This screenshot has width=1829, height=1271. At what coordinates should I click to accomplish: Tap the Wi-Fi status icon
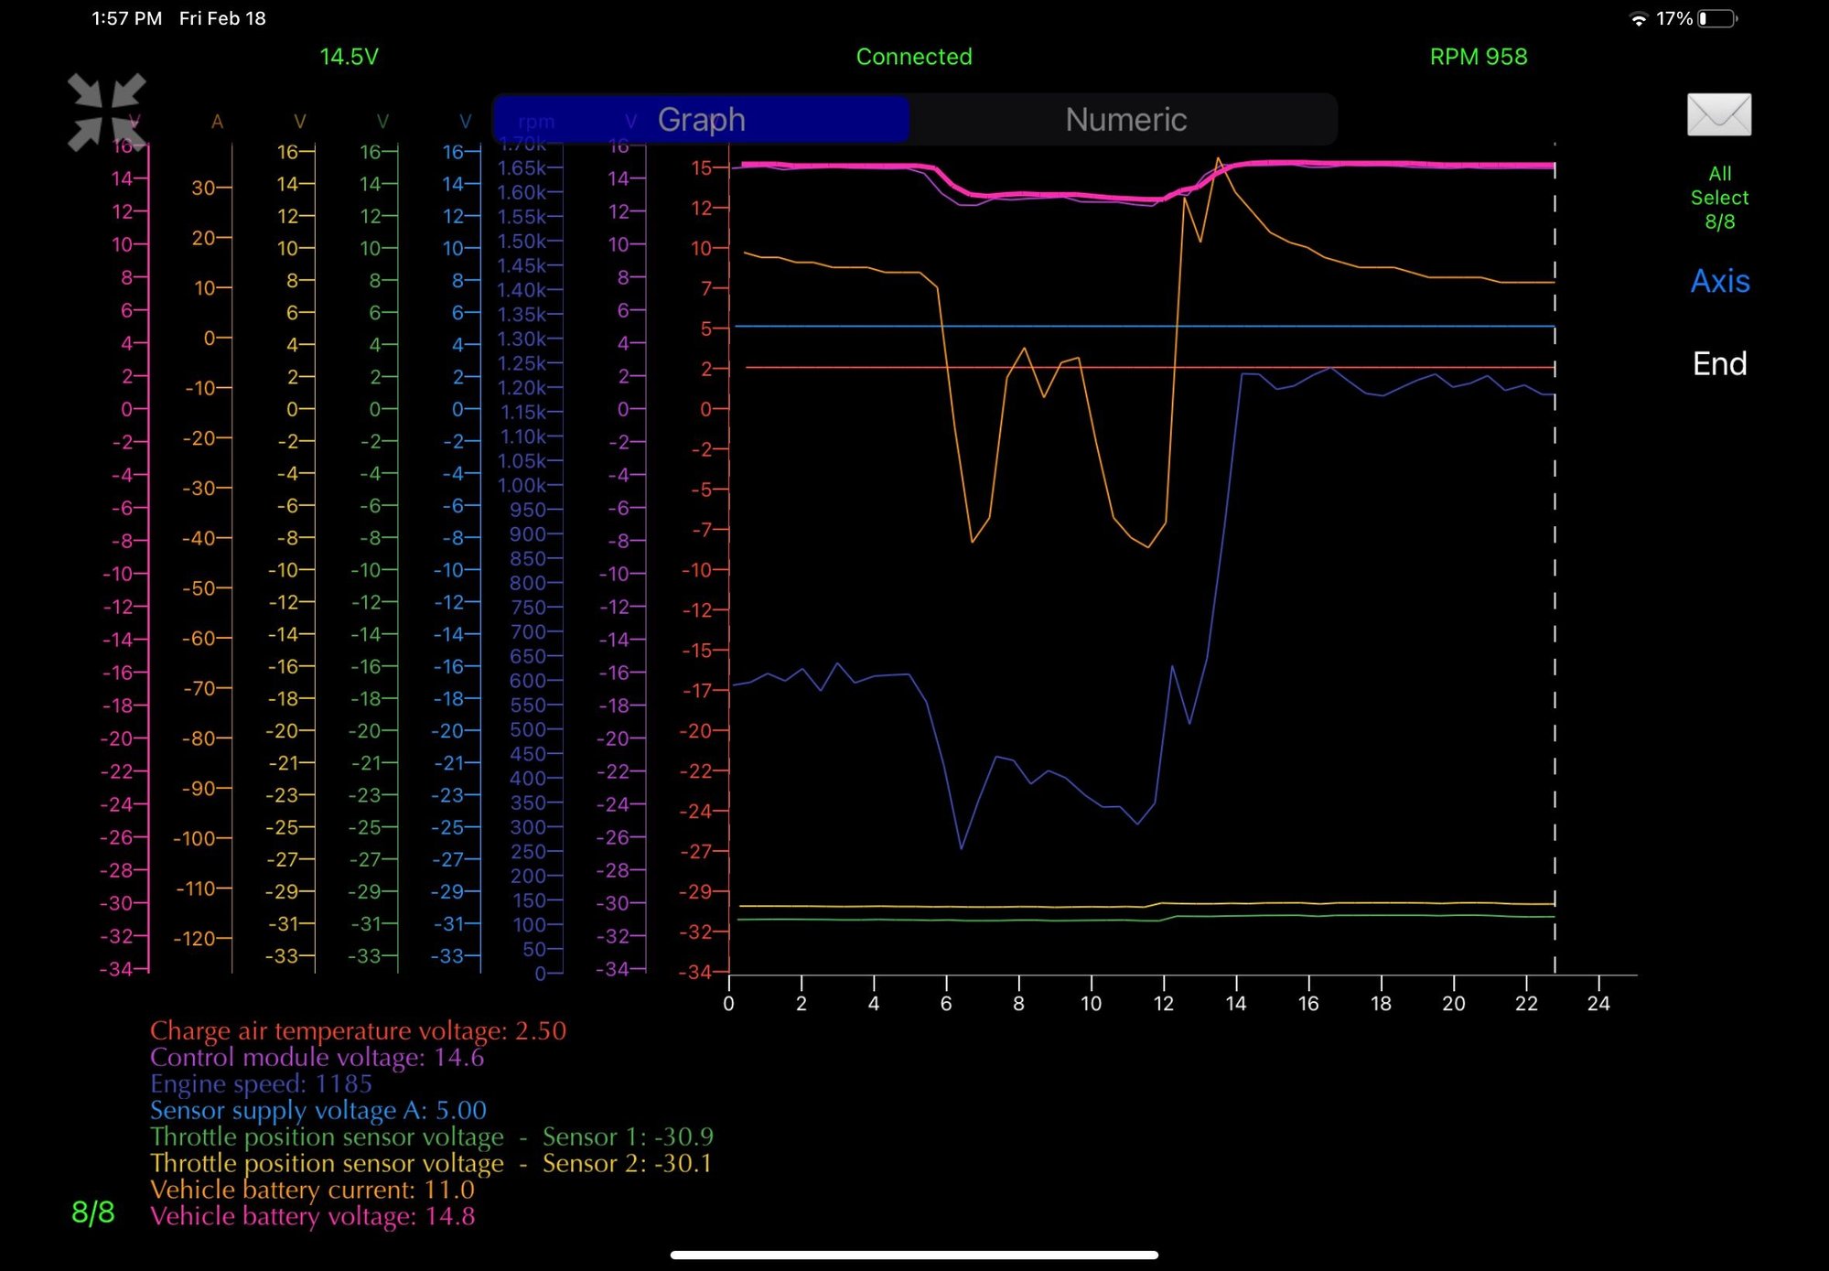click(x=1638, y=18)
